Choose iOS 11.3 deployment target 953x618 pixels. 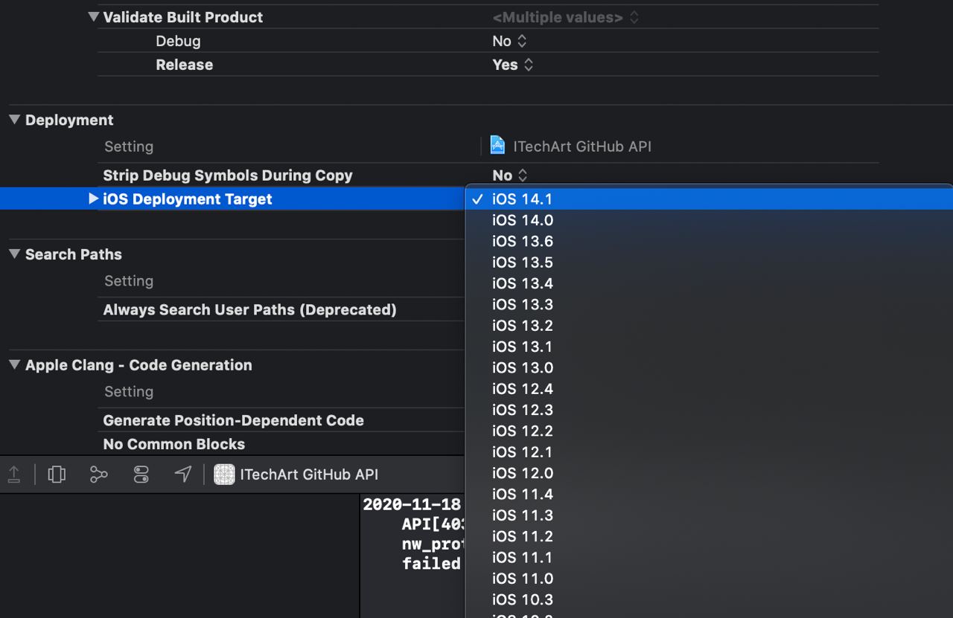pyautogui.click(x=709, y=515)
